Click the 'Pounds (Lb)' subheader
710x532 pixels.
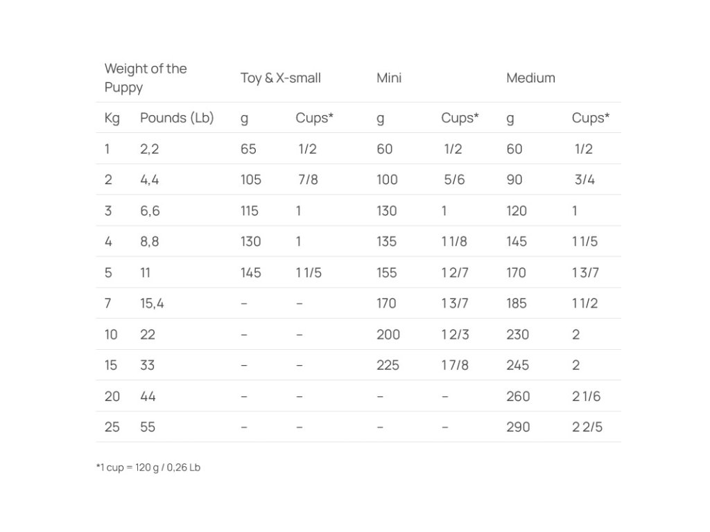pos(177,118)
